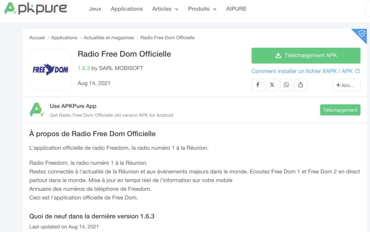Screen dimensions: 370x232
Task: Go to Accueil in the breadcrumb
Action: click(x=37, y=38)
